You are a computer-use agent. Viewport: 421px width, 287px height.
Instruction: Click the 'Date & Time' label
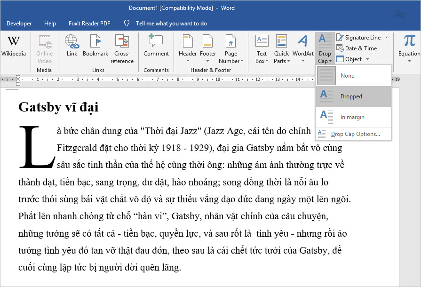pos(361,48)
